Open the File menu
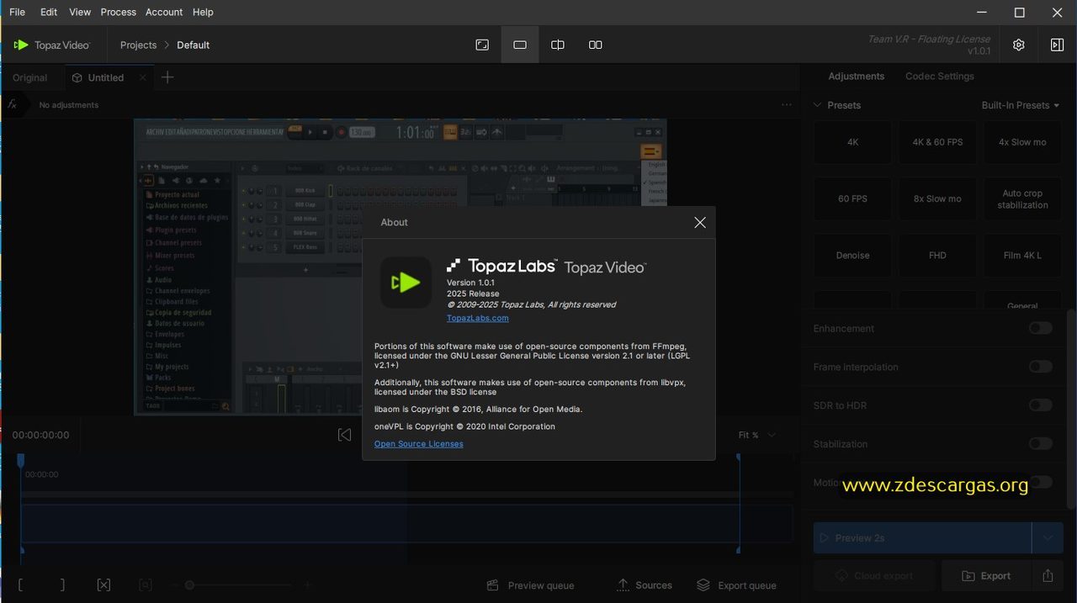The image size is (1077, 603). pos(17,12)
